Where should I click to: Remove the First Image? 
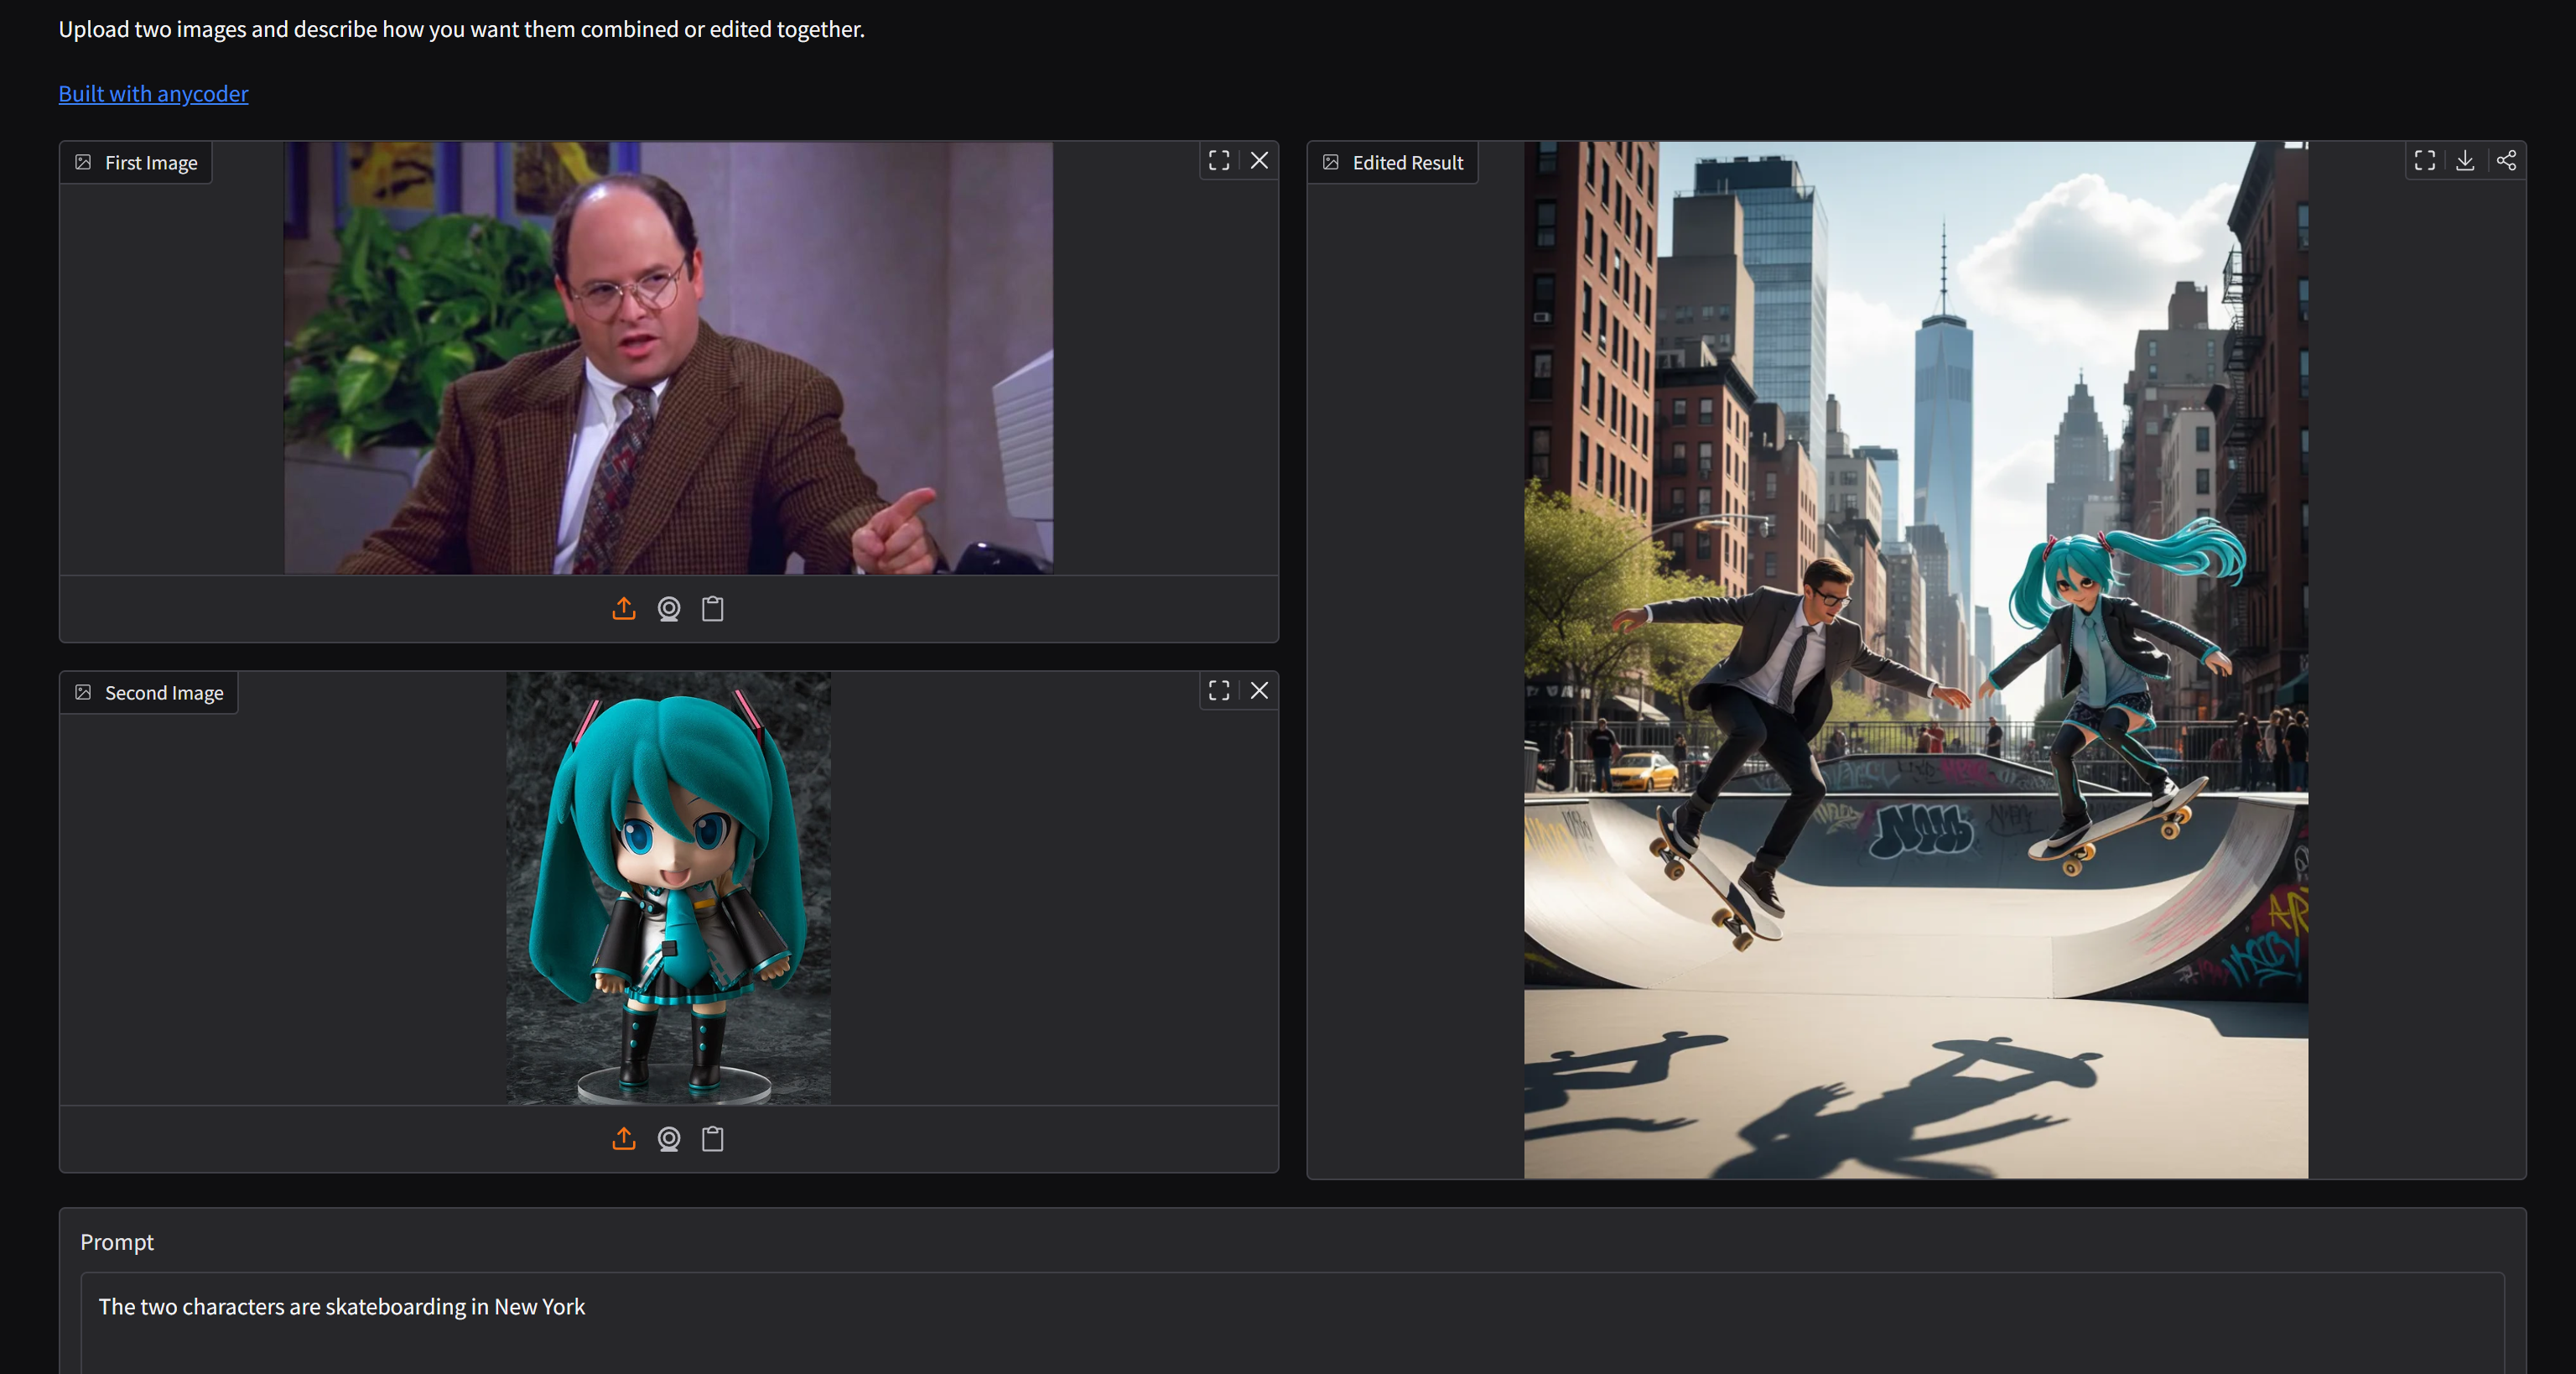tap(1259, 161)
